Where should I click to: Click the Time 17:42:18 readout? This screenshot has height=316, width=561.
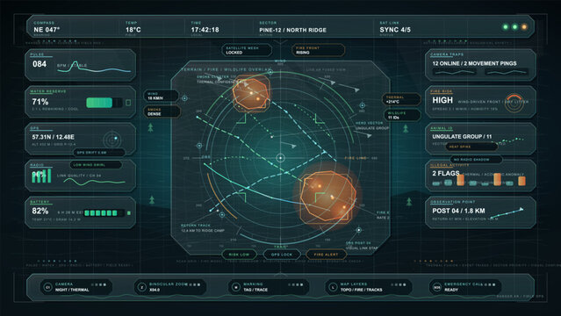tap(205, 30)
